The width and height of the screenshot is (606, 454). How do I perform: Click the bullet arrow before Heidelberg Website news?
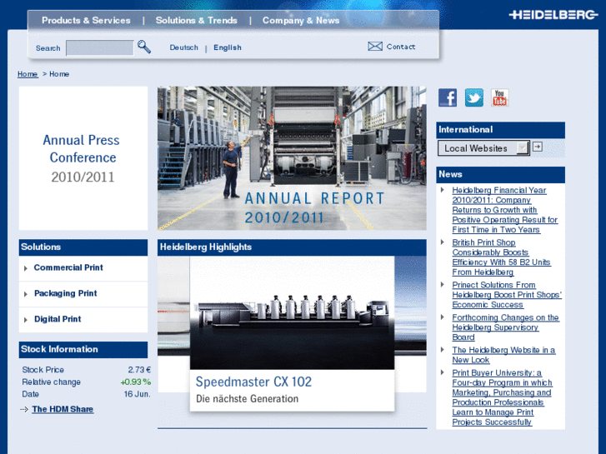(x=443, y=350)
